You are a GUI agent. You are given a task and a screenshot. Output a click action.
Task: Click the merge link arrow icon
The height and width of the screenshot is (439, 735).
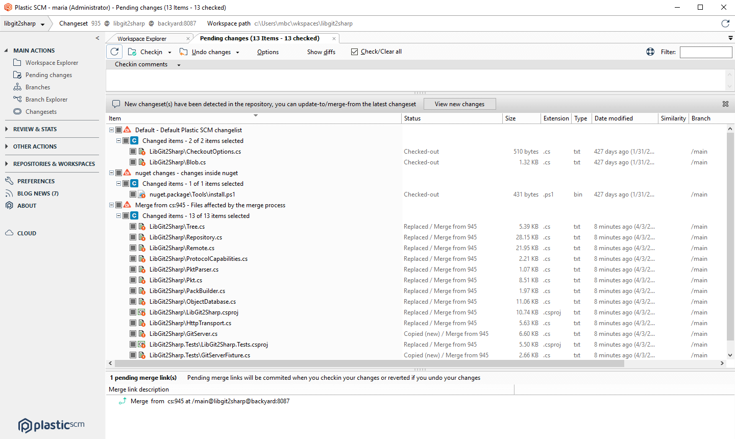[x=122, y=401]
